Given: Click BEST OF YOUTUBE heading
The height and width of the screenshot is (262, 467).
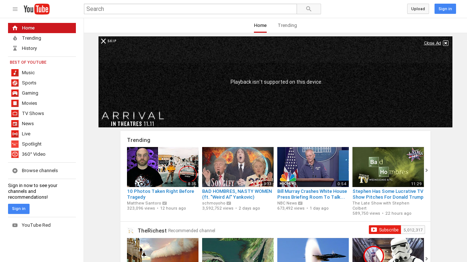Looking at the screenshot, I should (28, 63).
